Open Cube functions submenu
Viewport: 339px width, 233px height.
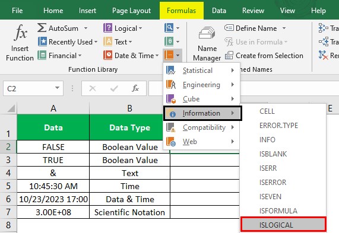201,99
